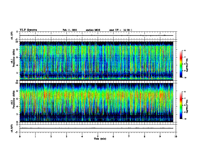
Task: Select the ch.1 colorbar log(PSD) label
Action: coord(187,65)
